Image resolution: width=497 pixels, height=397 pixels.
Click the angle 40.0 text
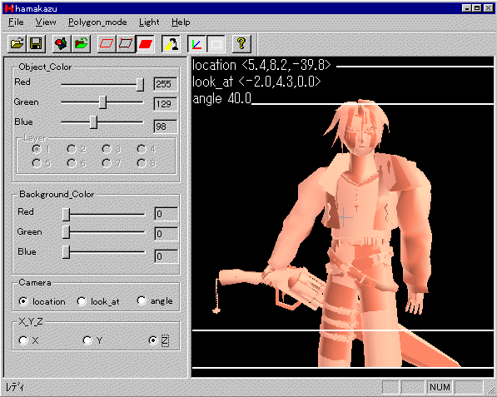point(222,98)
